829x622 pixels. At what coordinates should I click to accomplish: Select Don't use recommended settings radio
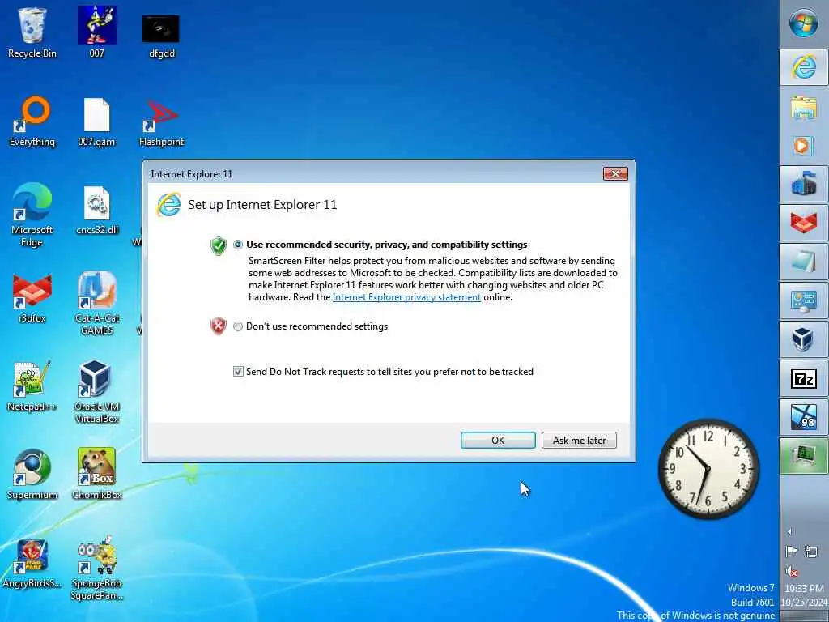[x=238, y=326]
